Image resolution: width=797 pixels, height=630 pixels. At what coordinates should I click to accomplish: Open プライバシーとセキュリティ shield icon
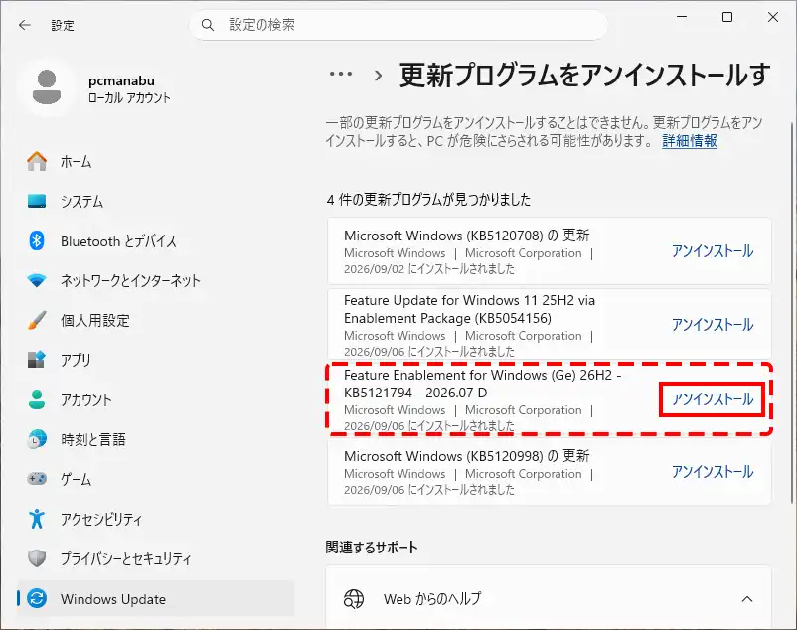[x=37, y=558]
